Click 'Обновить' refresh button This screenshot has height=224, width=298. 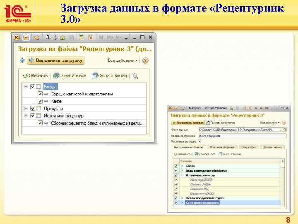(x=35, y=75)
